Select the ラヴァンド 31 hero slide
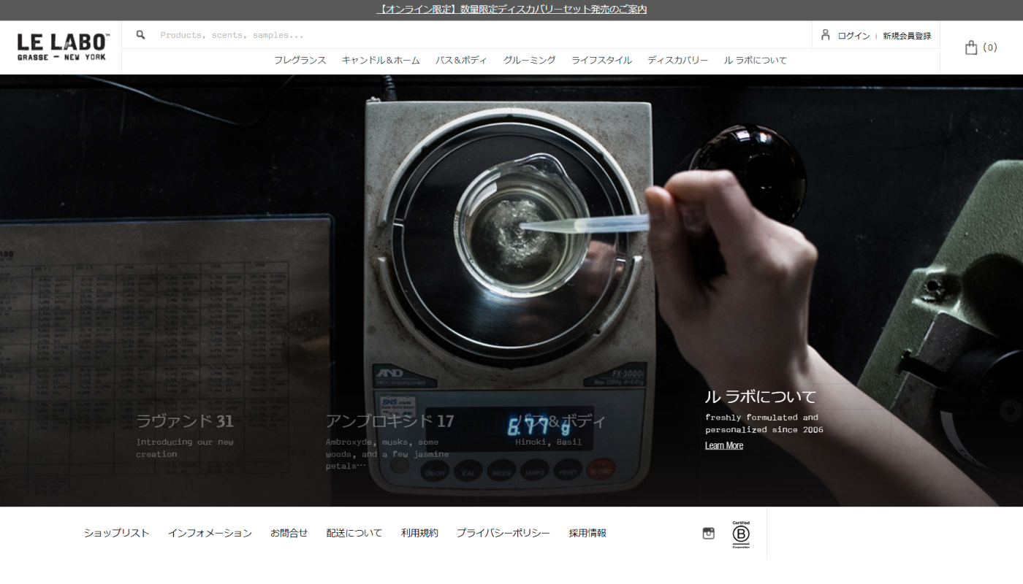This screenshot has height=584, width=1023. 185,420
